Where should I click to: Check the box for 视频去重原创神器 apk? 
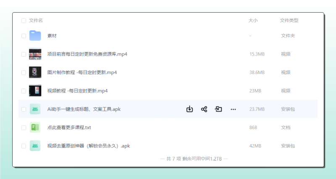pyautogui.click(x=24, y=146)
